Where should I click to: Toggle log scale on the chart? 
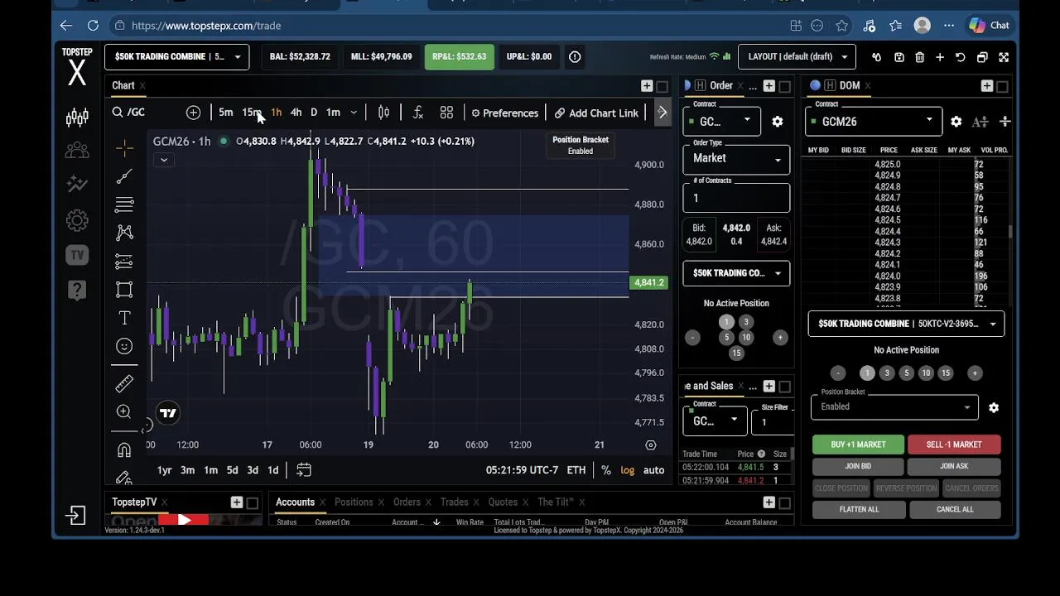(628, 470)
